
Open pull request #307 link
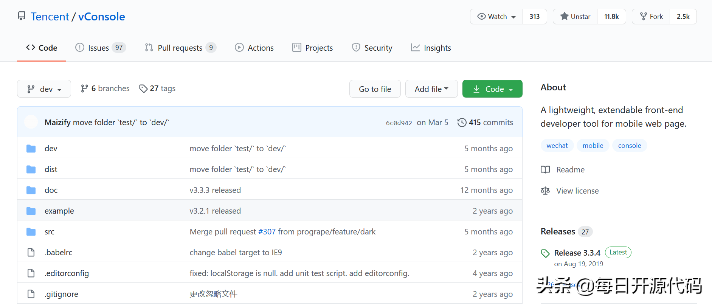point(267,232)
